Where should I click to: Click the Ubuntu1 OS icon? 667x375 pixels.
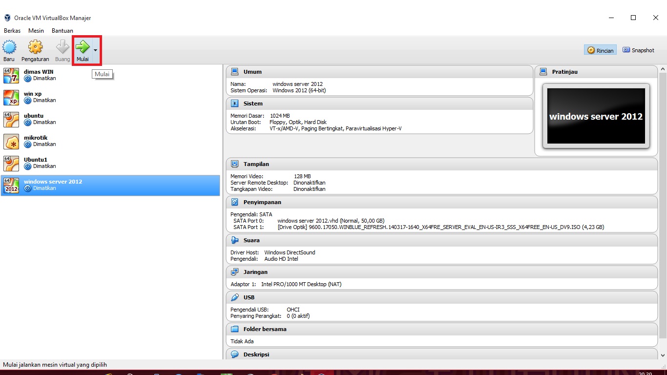pyautogui.click(x=11, y=164)
